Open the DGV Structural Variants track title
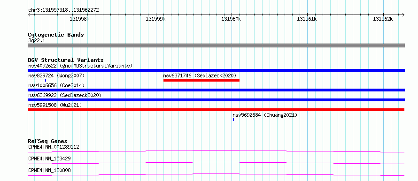 tap(66, 60)
